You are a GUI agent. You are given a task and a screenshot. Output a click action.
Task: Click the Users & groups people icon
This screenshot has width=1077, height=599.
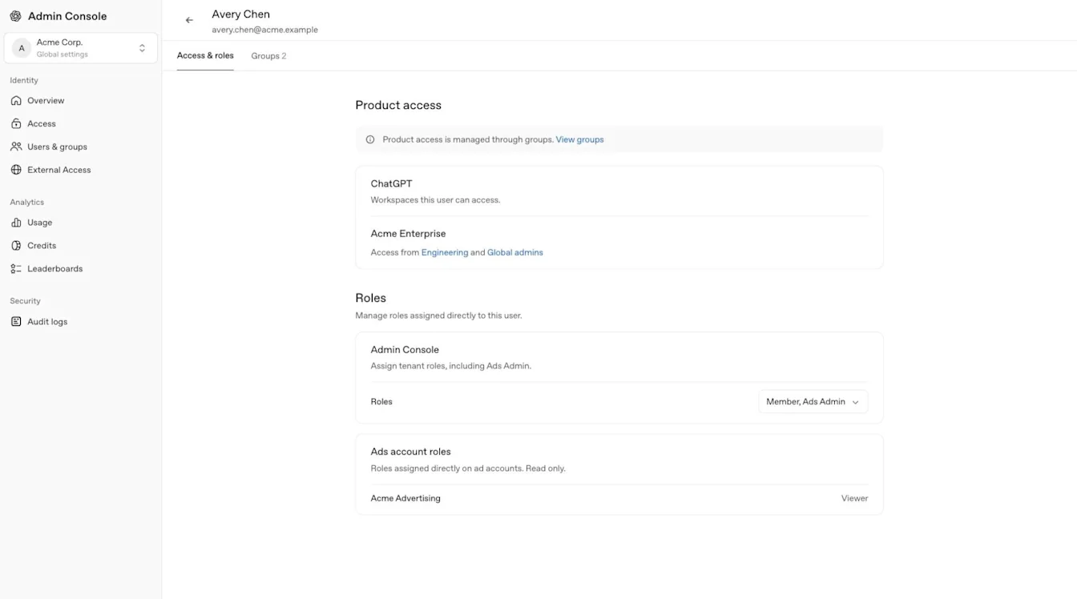(x=16, y=147)
